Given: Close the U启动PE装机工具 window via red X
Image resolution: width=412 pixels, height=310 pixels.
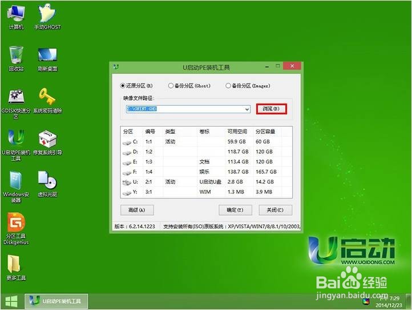Looking at the screenshot, I should 292,66.
